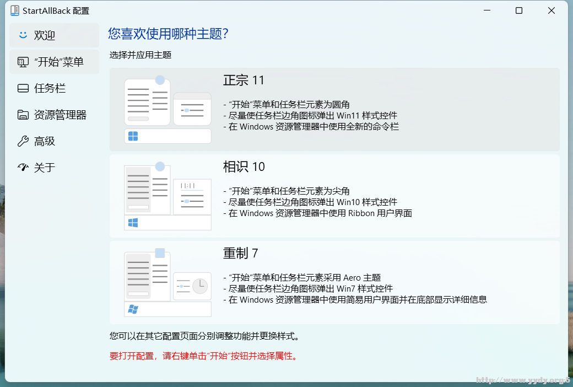The width and height of the screenshot is (573, 387).
Task: Click the start menu icon beside “开始”菜单
Action: (23, 62)
